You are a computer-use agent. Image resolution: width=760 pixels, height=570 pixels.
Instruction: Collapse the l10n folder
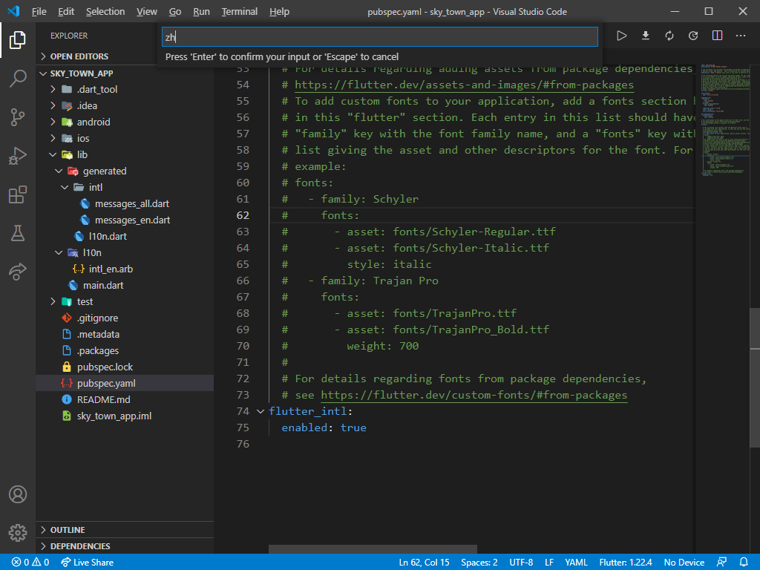pos(125,252)
